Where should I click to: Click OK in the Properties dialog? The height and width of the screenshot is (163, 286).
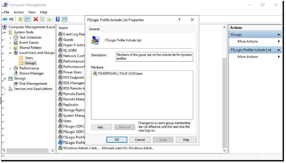tap(117, 139)
